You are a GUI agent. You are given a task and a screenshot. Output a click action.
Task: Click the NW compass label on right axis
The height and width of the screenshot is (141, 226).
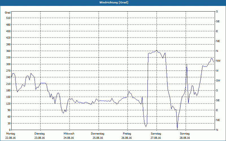click(218, 61)
